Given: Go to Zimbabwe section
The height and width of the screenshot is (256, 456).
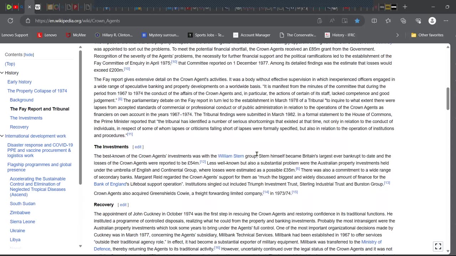Looking at the screenshot, I should [20, 213].
